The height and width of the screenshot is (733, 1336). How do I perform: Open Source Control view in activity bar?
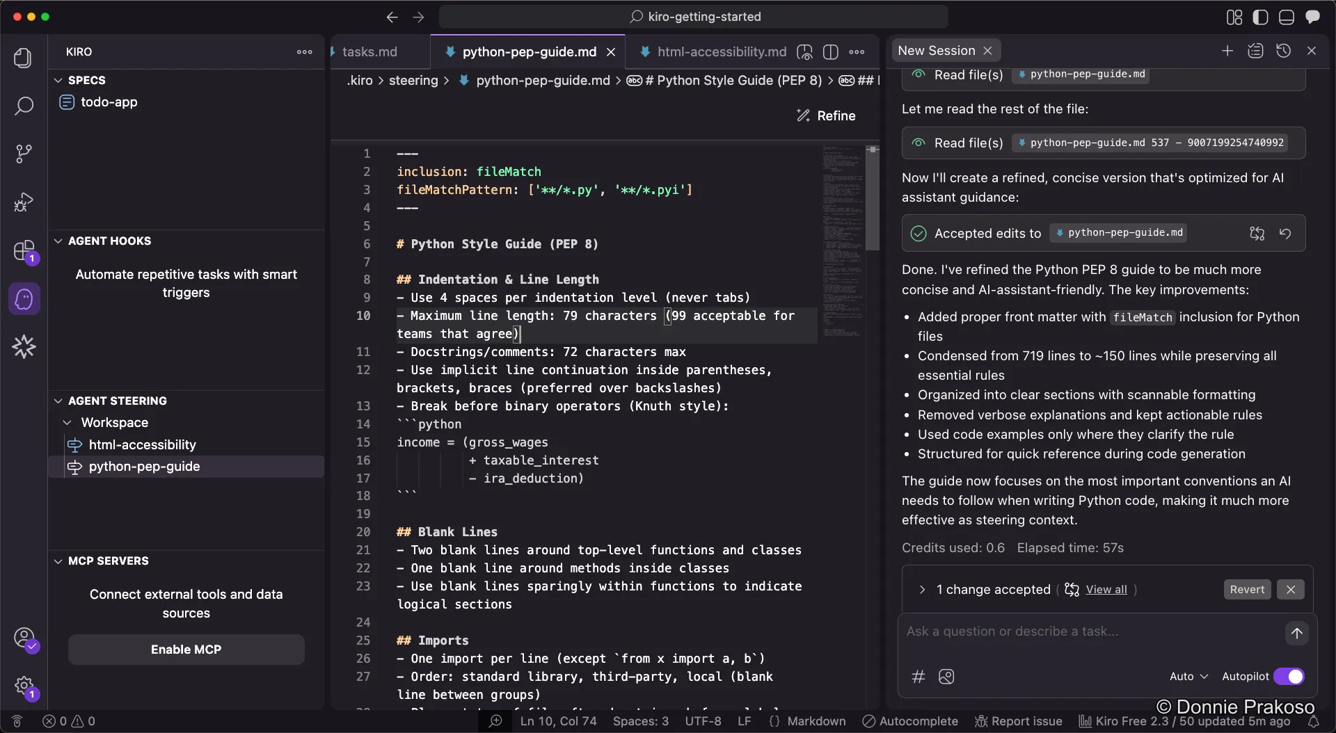coord(24,154)
